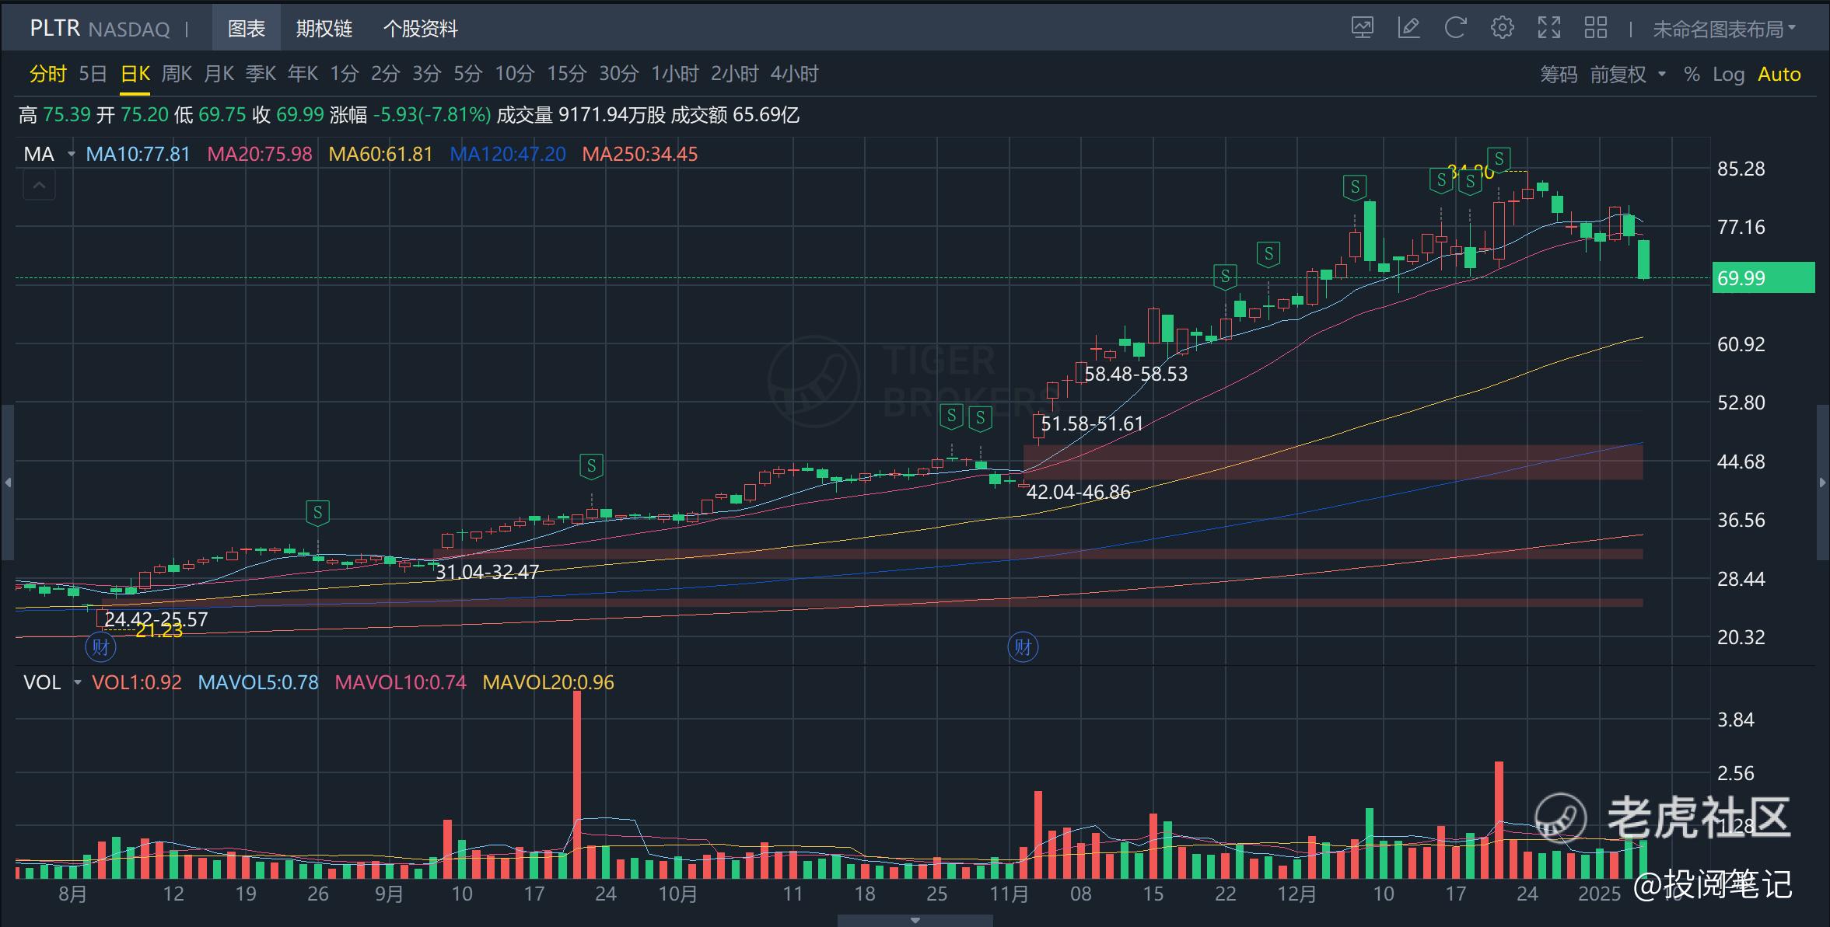1830x927 pixels.
Task: Click the MAVOL5:0.78 label
Action: coord(258,682)
